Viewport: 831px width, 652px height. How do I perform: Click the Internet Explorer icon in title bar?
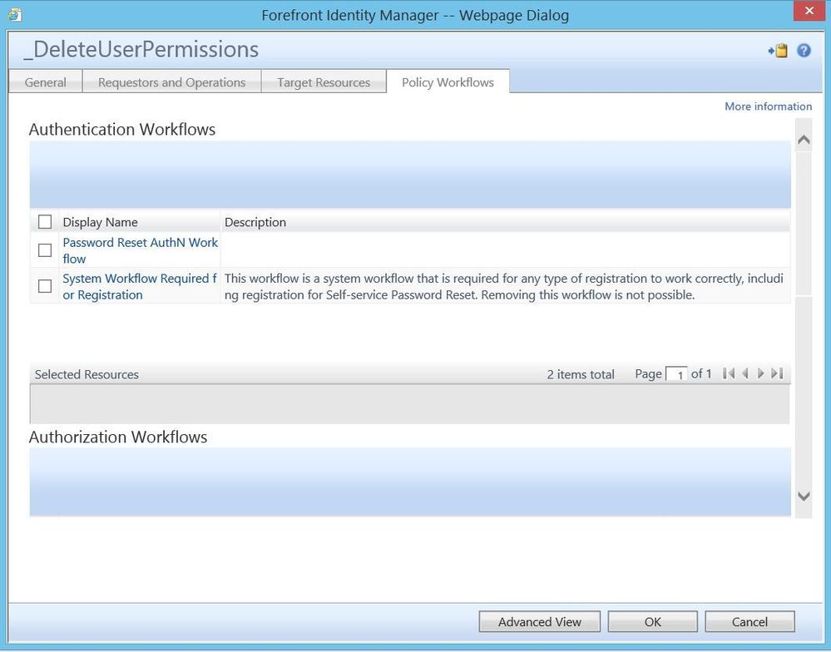(15, 14)
